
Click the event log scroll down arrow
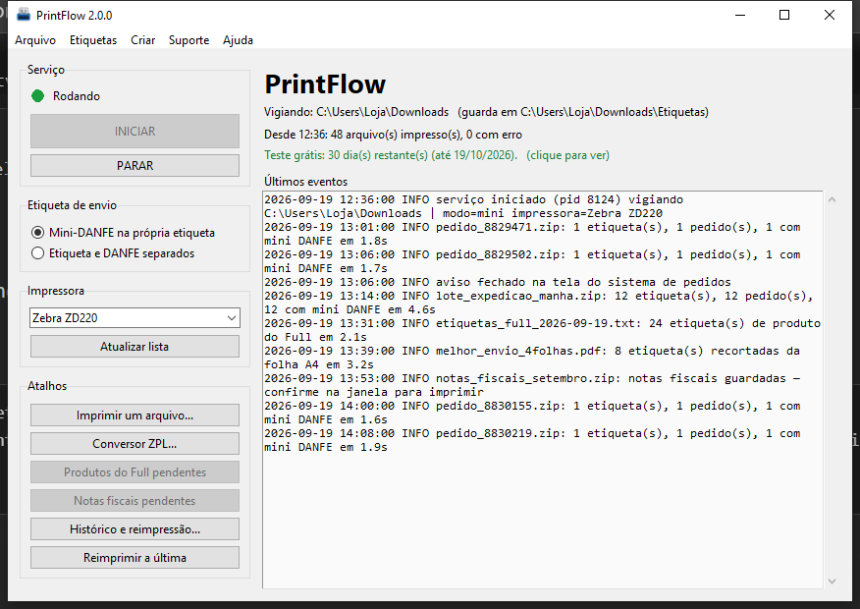833,581
